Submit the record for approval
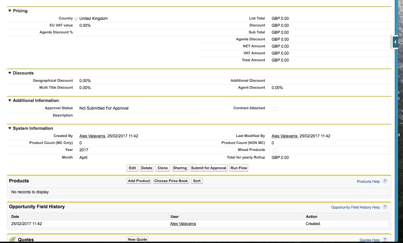 click(x=209, y=168)
